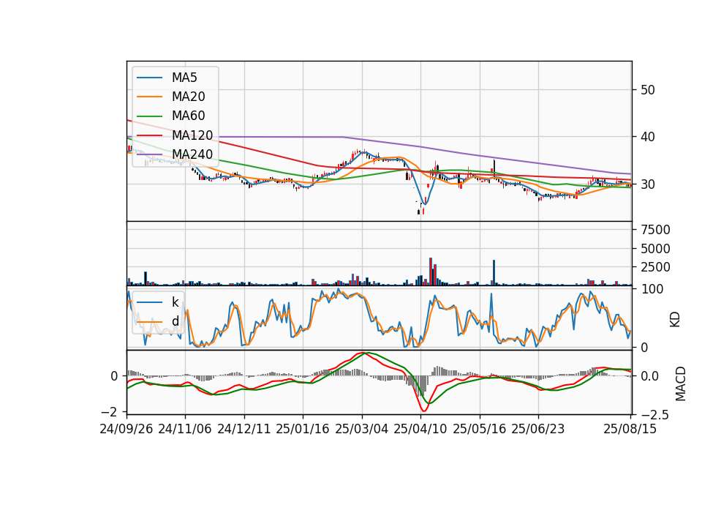Image resolution: width=702 pixels, height=505 pixels.
Task: Click the MACD axis title
Action: [x=681, y=384]
